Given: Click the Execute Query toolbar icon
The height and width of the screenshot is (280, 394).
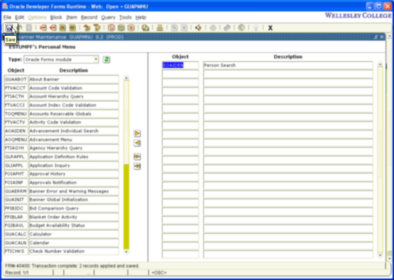Looking at the screenshot, I should (x=121, y=28).
